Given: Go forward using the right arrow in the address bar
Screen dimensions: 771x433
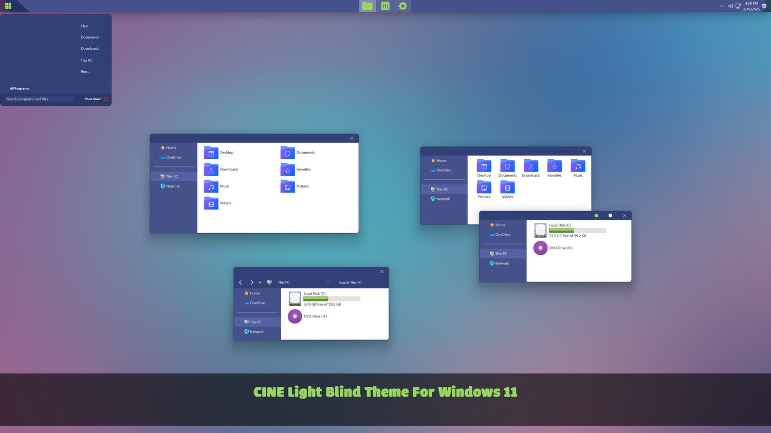Looking at the screenshot, I should point(252,283).
